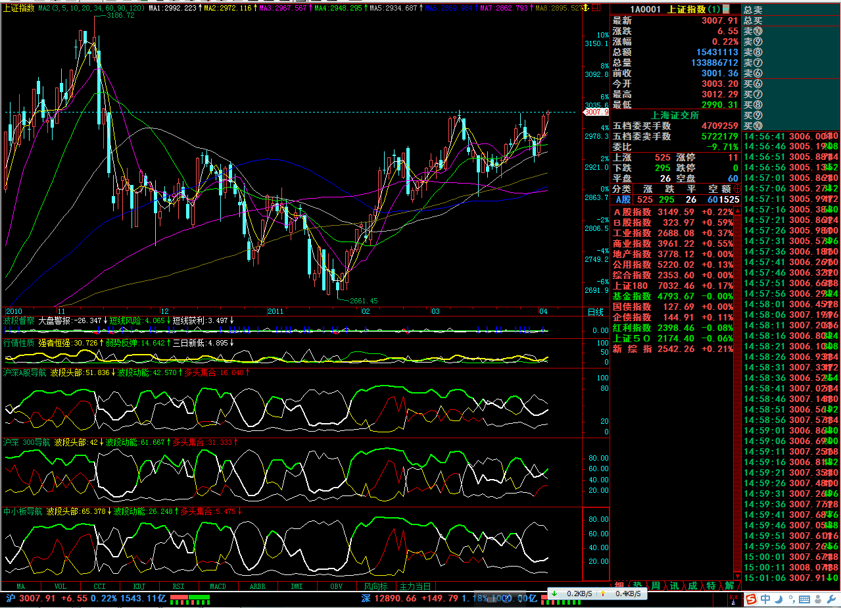
Task: Click the green download speed arrow icon
Action: pyautogui.click(x=555, y=594)
